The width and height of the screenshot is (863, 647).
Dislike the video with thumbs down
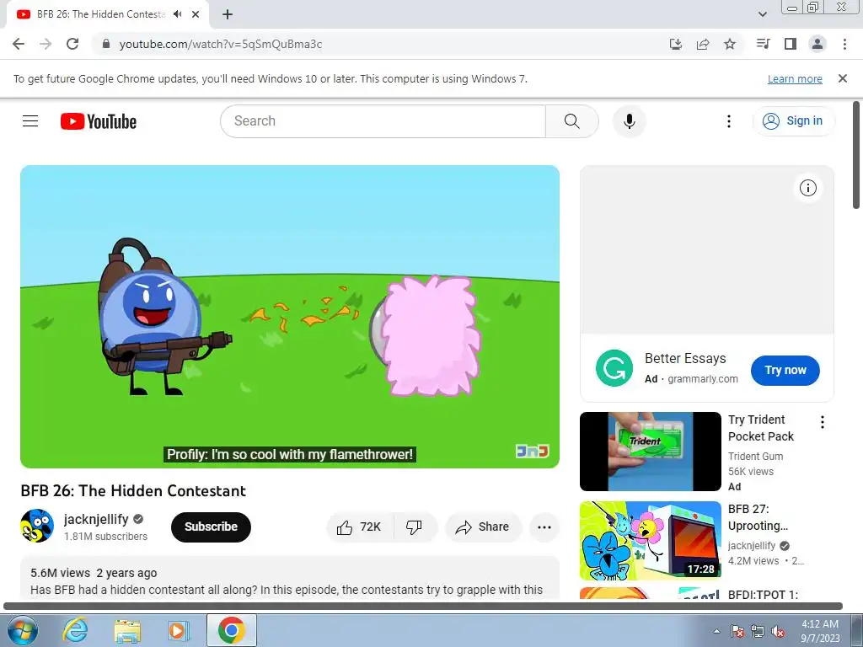pos(414,527)
